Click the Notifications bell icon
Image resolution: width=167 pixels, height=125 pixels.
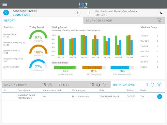coord(153,85)
